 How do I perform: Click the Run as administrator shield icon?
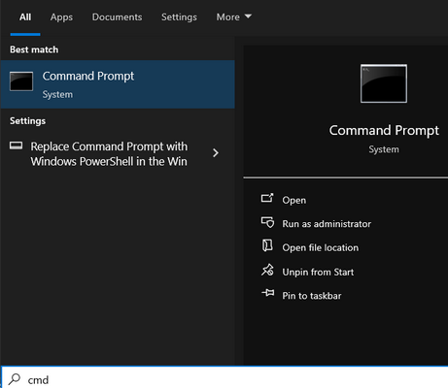pyautogui.click(x=267, y=222)
